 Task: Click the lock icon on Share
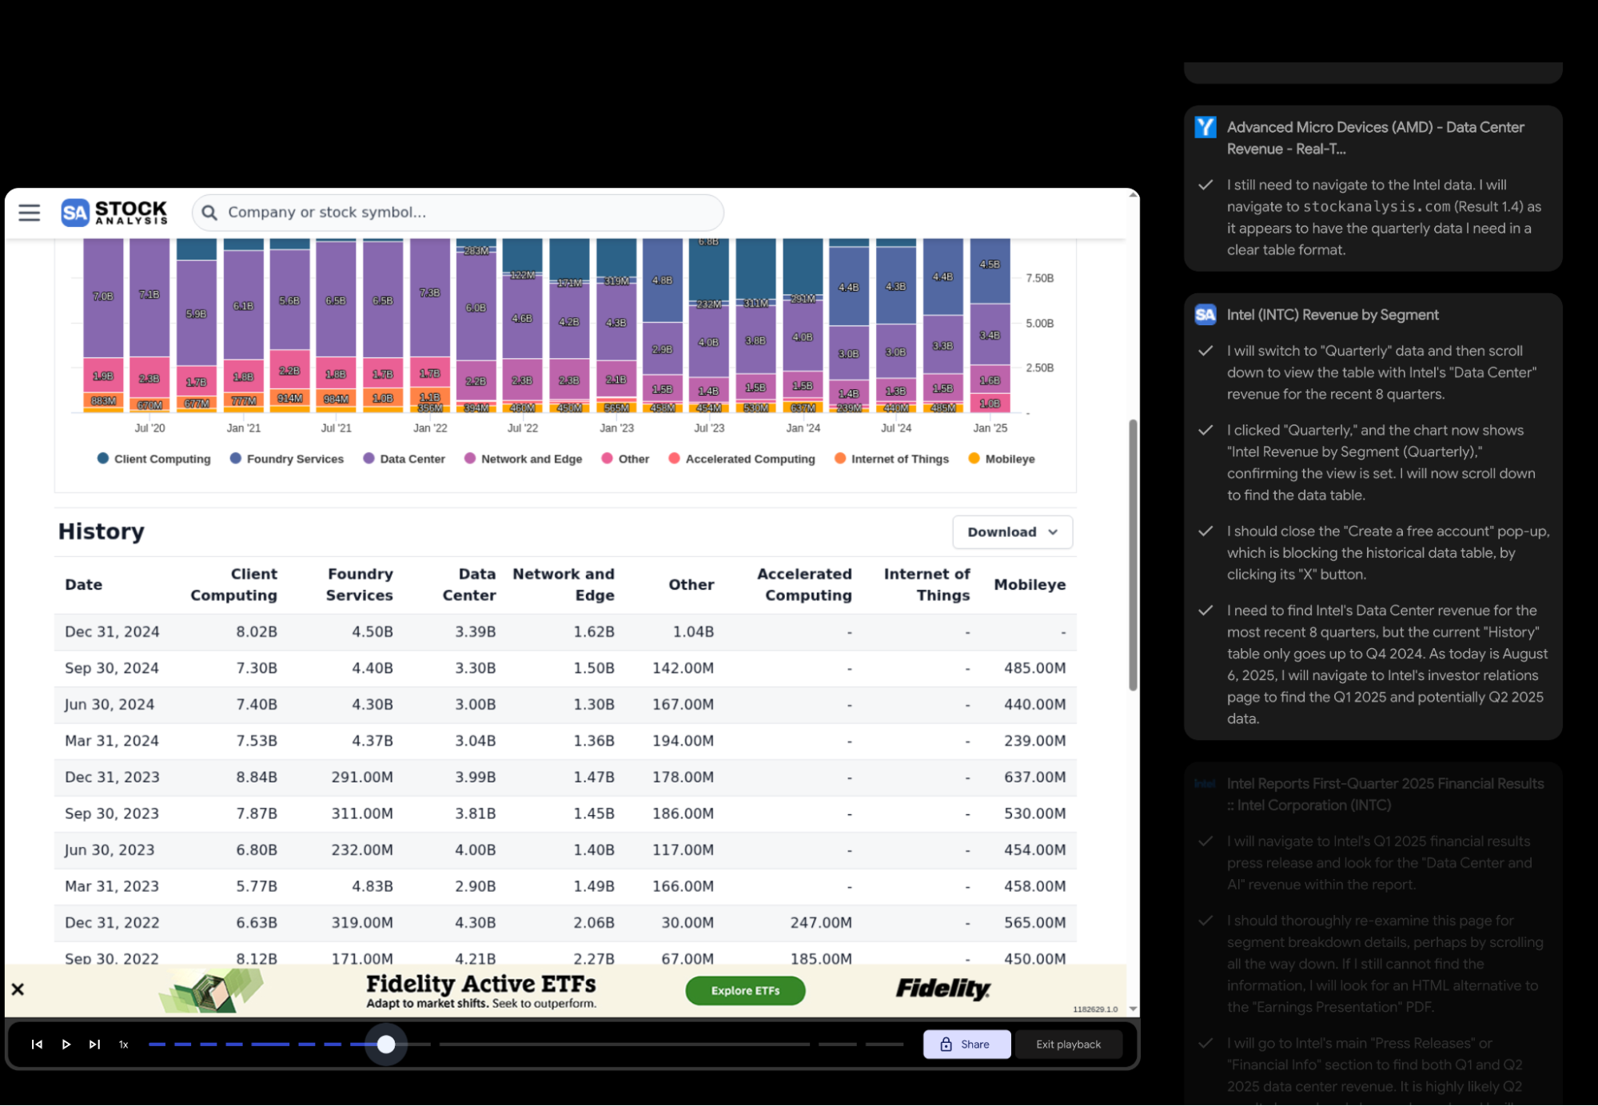pos(946,1044)
